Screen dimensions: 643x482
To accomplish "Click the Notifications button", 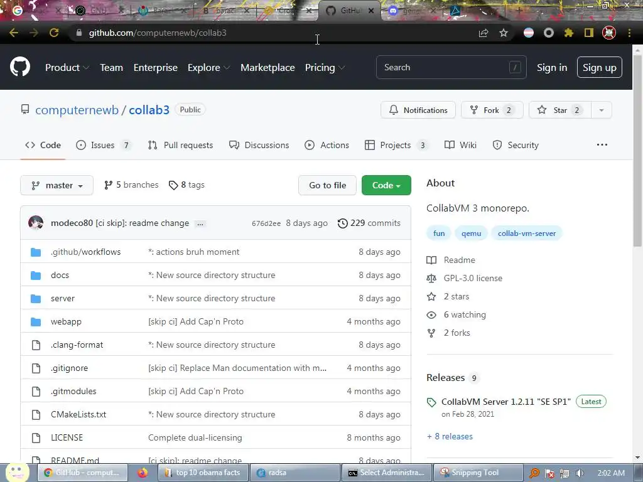I will coord(418,110).
